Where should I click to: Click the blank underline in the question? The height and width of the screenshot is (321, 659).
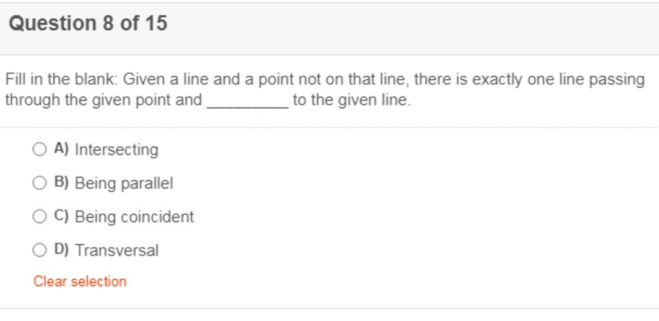[248, 103]
